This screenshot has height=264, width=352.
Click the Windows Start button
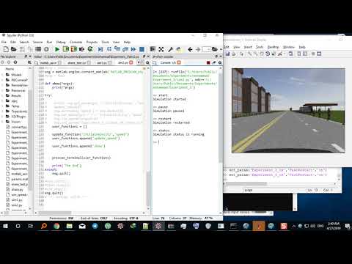[5, 226]
